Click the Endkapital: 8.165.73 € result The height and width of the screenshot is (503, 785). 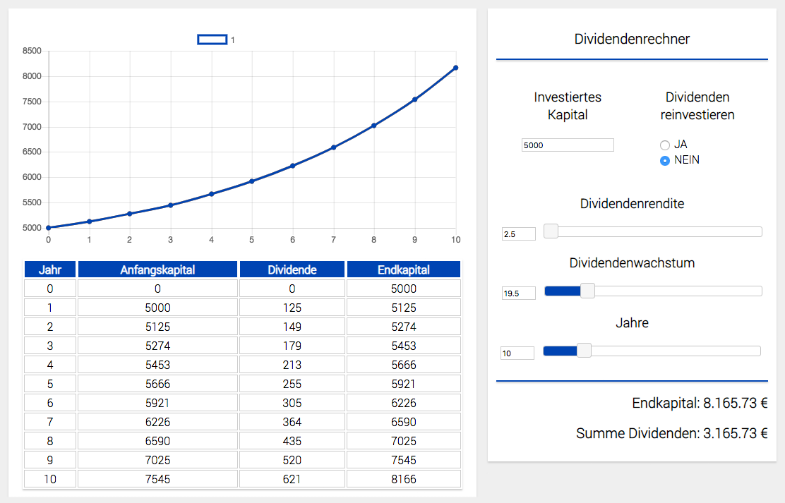pyautogui.click(x=700, y=403)
